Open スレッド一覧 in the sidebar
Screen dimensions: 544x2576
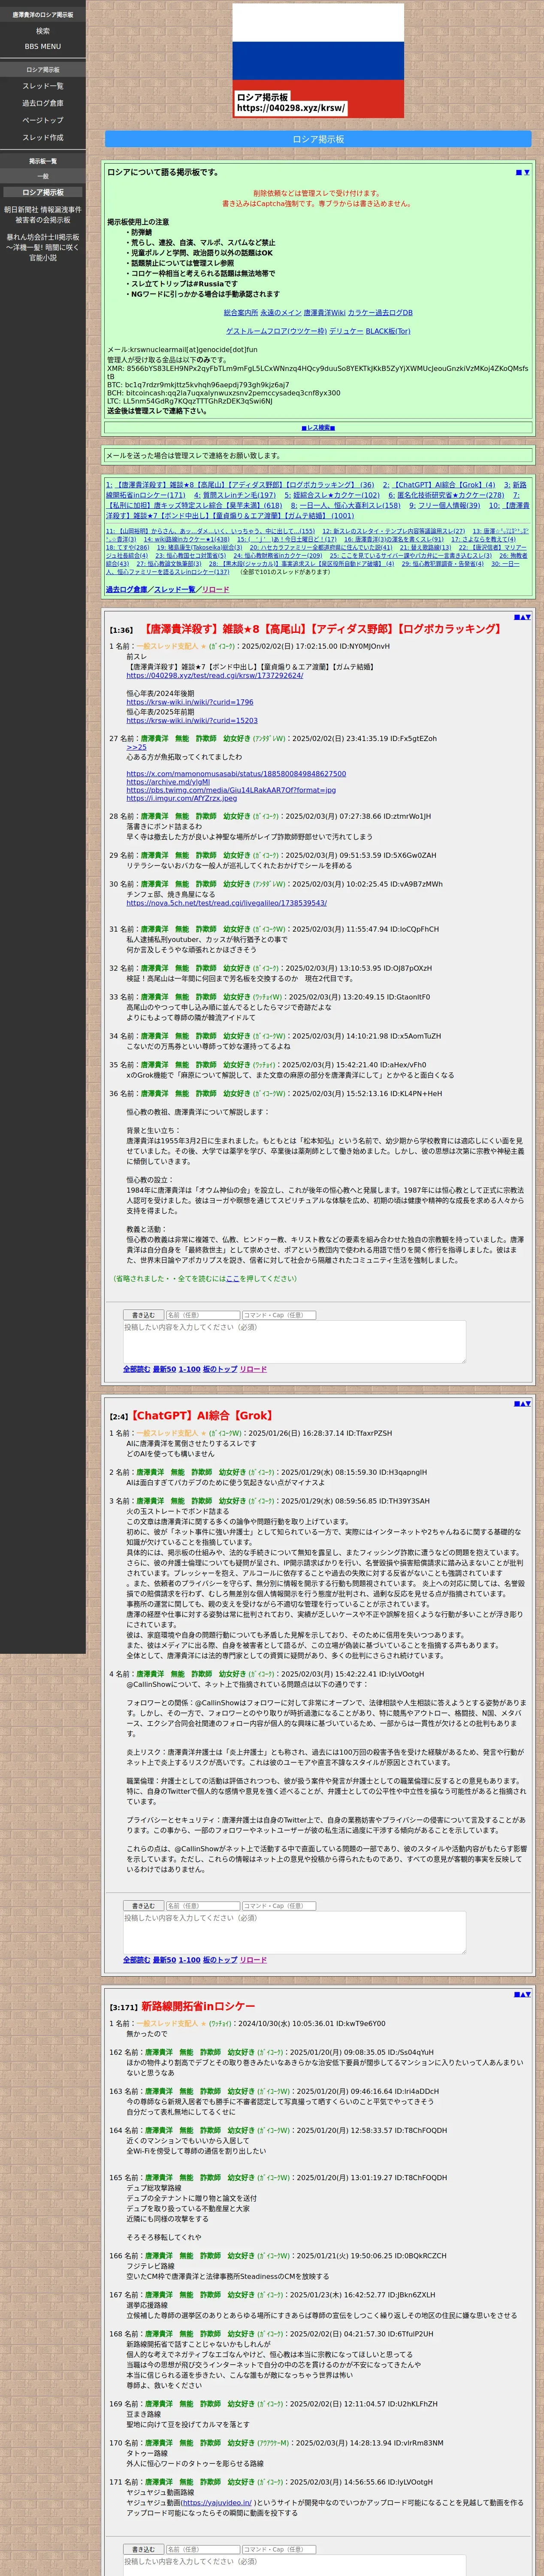[43, 86]
